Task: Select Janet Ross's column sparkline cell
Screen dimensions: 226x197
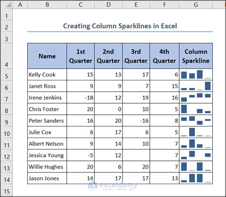Action: (x=196, y=86)
